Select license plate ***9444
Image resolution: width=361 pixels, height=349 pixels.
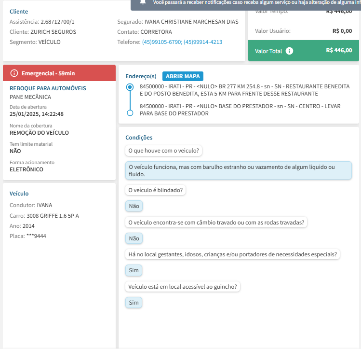tap(36, 236)
